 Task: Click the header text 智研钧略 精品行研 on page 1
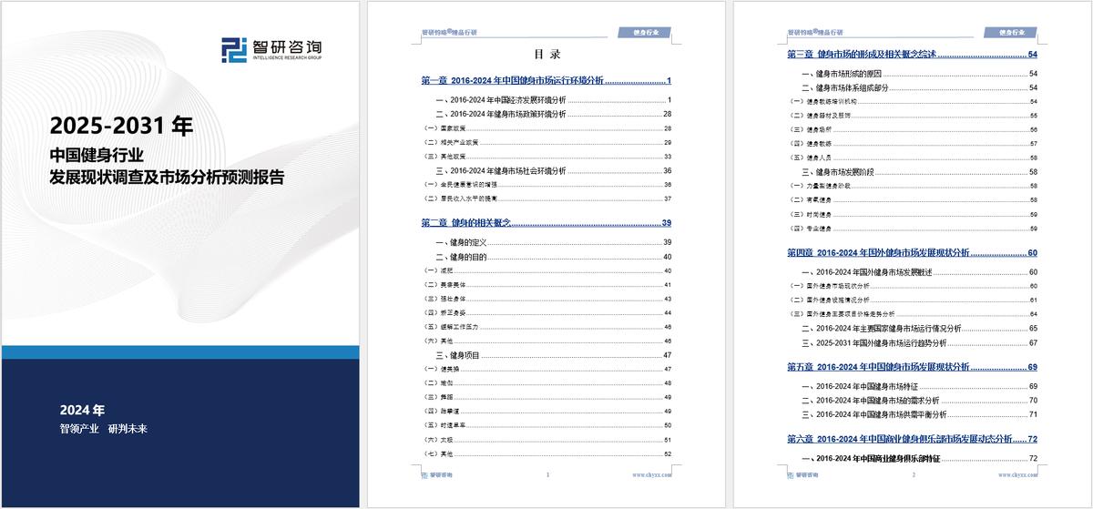(449, 32)
